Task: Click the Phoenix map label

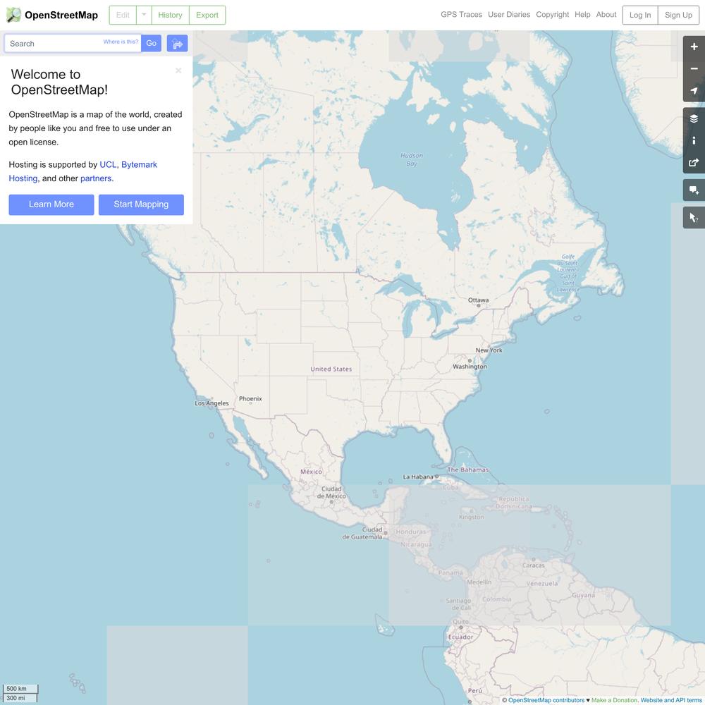Action: pos(250,399)
